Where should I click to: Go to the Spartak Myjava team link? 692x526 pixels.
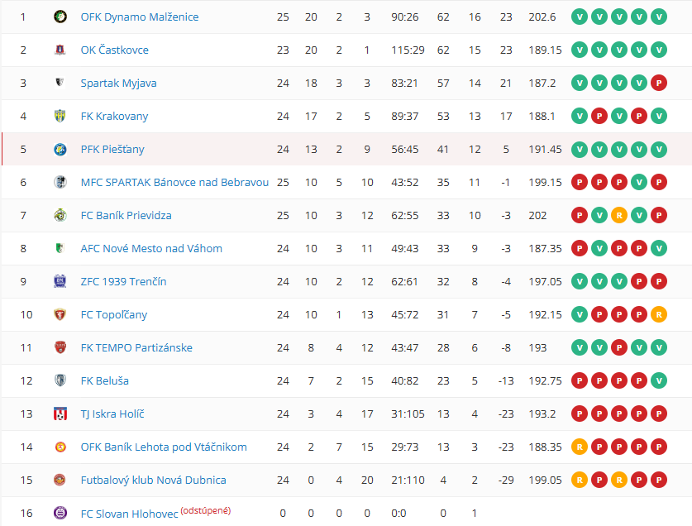(x=119, y=83)
